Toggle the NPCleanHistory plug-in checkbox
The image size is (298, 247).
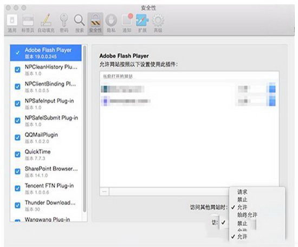coord(17,69)
